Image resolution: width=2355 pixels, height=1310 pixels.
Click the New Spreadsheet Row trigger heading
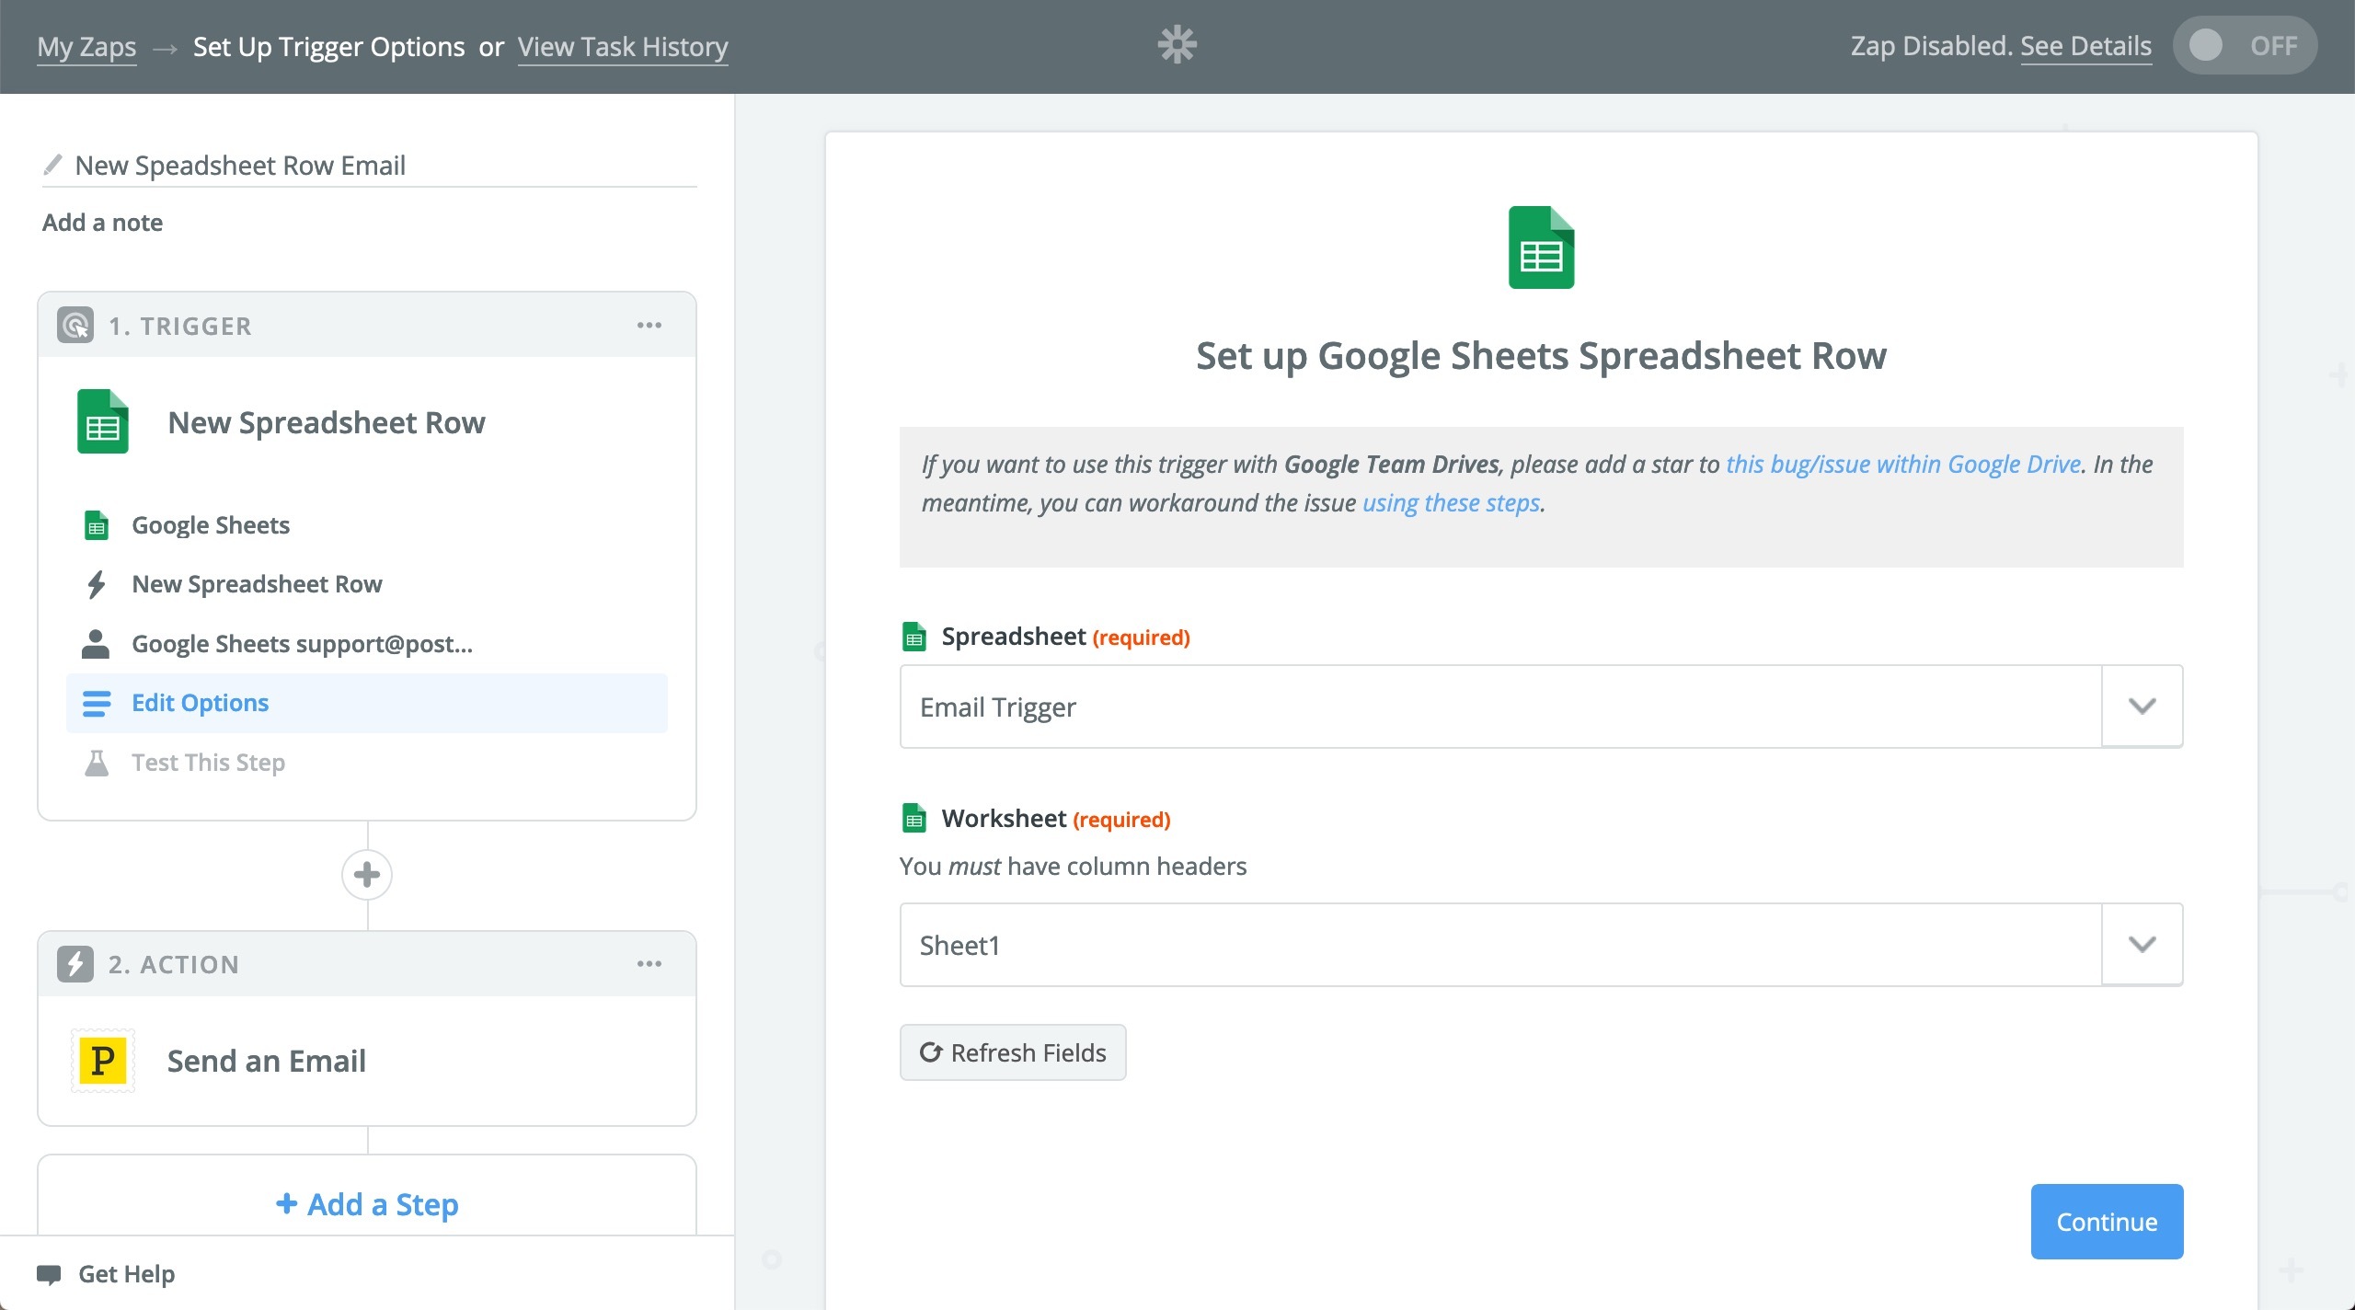click(x=327, y=422)
